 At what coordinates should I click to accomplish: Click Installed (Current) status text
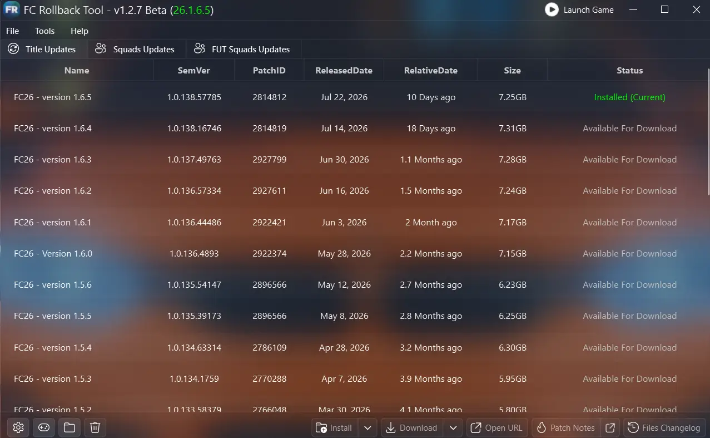(630, 97)
